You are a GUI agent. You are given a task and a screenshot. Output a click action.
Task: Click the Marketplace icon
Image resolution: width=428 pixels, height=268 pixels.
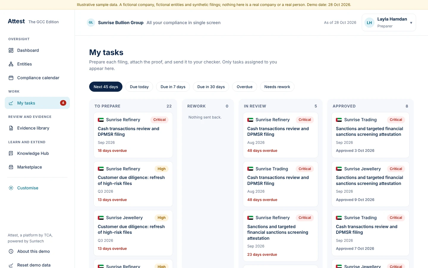11,167
